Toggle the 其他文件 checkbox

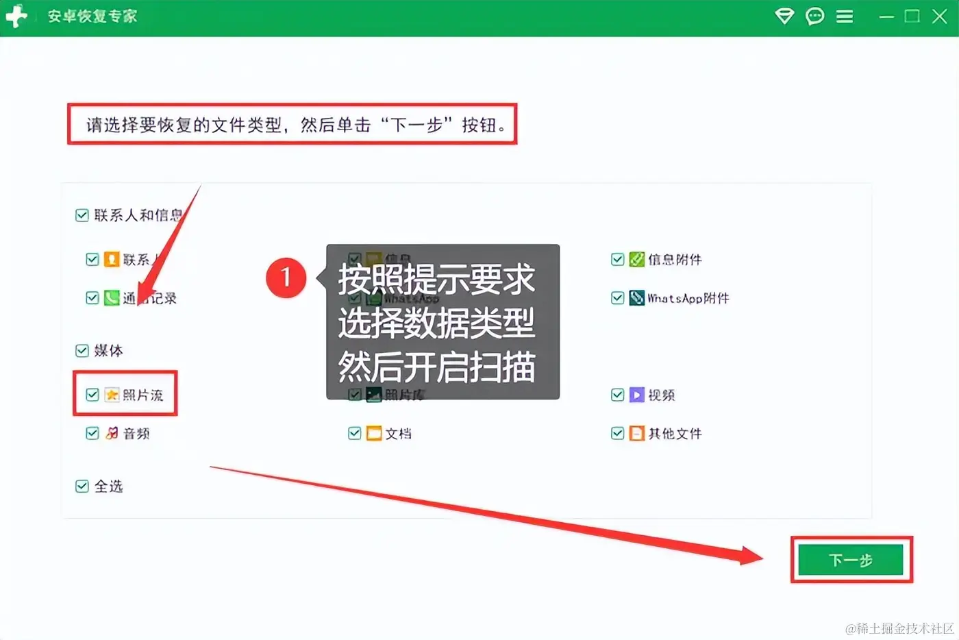(618, 433)
